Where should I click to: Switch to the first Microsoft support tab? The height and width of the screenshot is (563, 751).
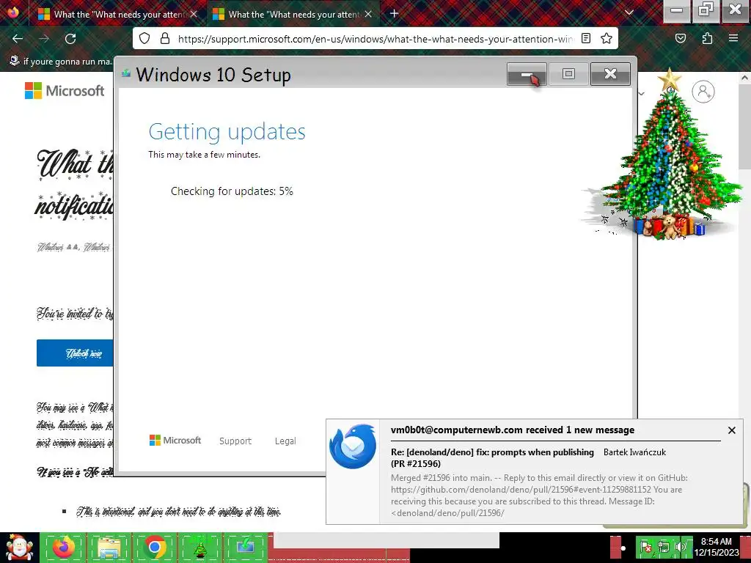[118, 15]
